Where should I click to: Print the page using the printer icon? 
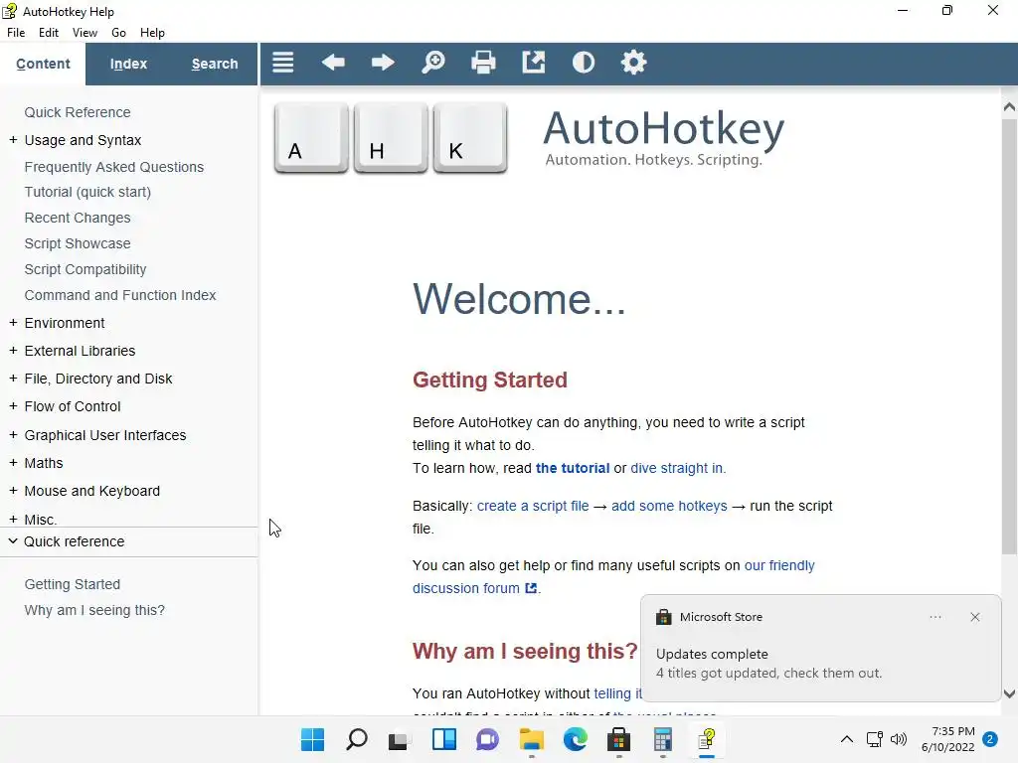point(483,63)
